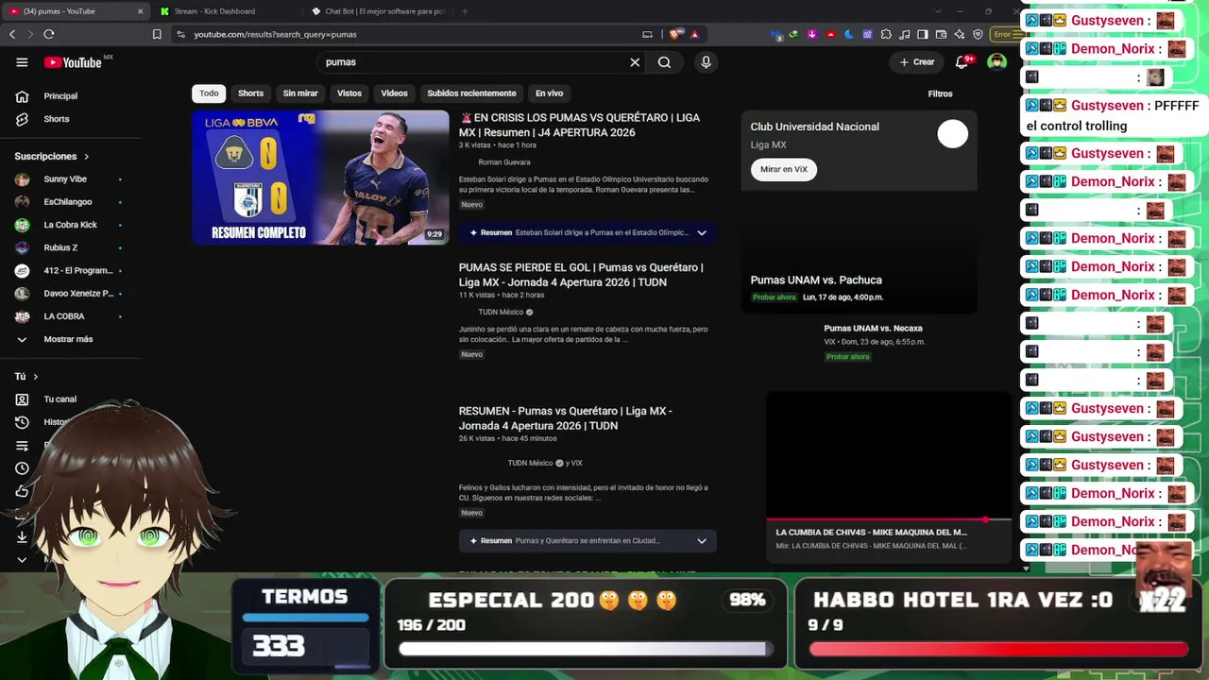Screen dimensions: 1209x680
Task: Open the browser extensions puzzle icon
Action: (886, 34)
